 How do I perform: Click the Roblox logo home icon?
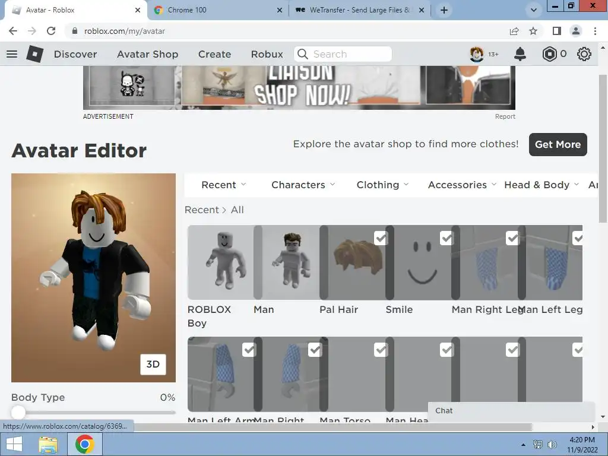coord(34,54)
